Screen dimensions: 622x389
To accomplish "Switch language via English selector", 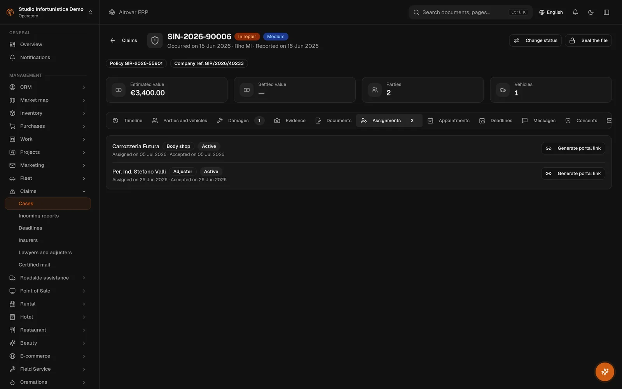I will coord(551,12).
